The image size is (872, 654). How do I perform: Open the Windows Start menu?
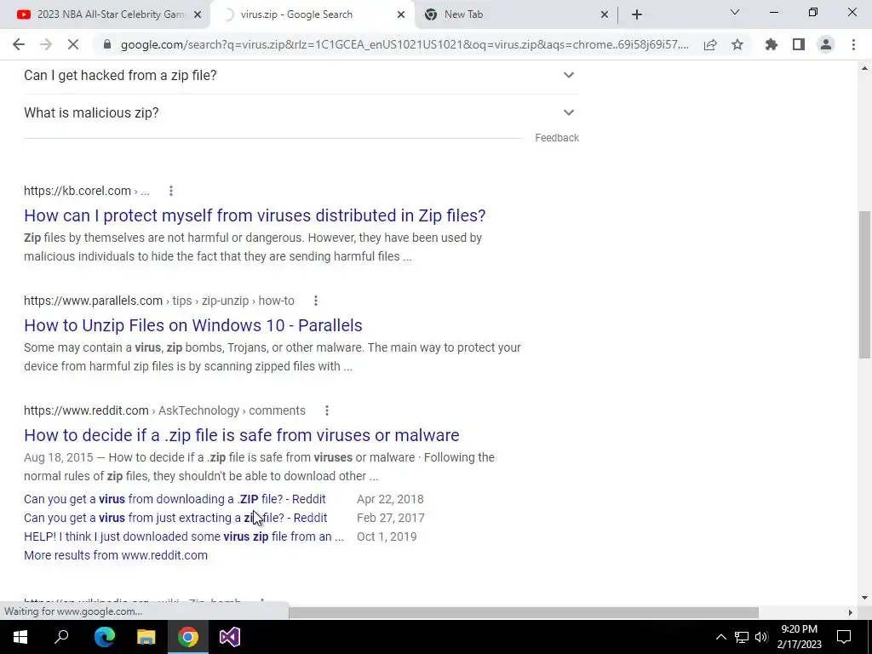[20, 637]
